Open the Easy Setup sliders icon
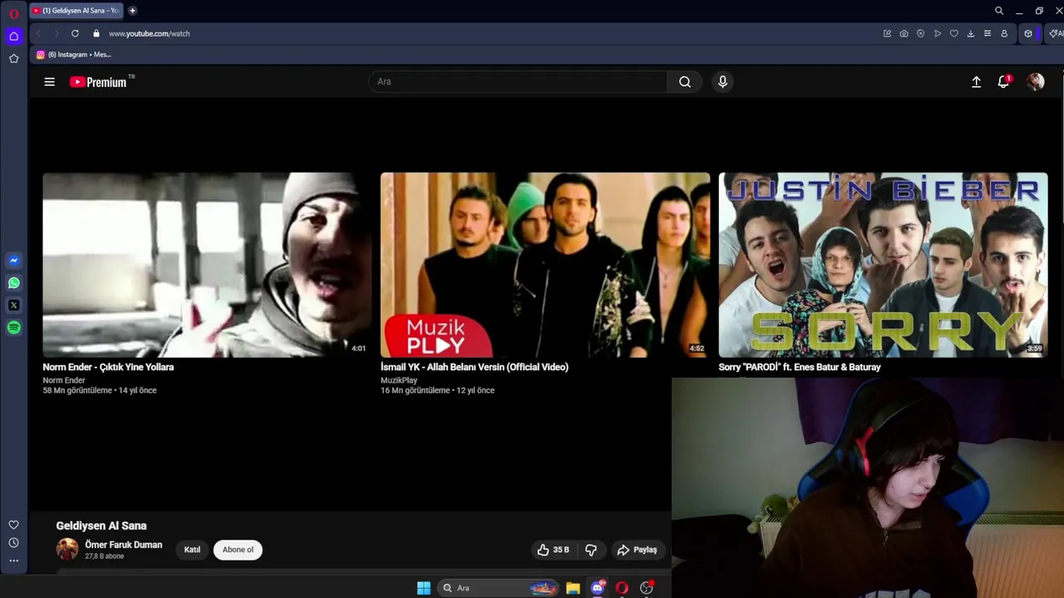1064x598 pixels. 987,33
